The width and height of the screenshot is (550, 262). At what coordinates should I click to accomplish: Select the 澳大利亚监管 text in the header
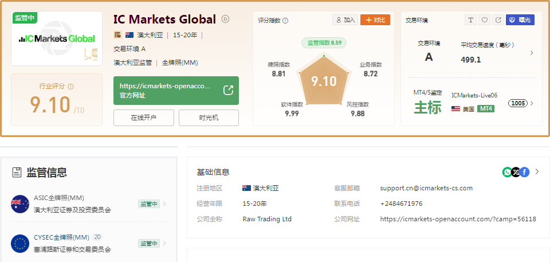coord(132,63)
